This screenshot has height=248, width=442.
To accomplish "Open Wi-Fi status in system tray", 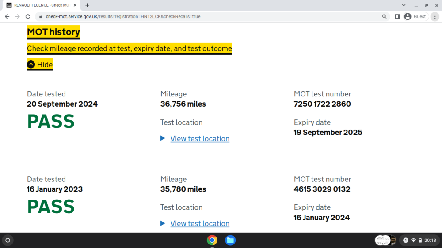I will (x=414, y=240).
